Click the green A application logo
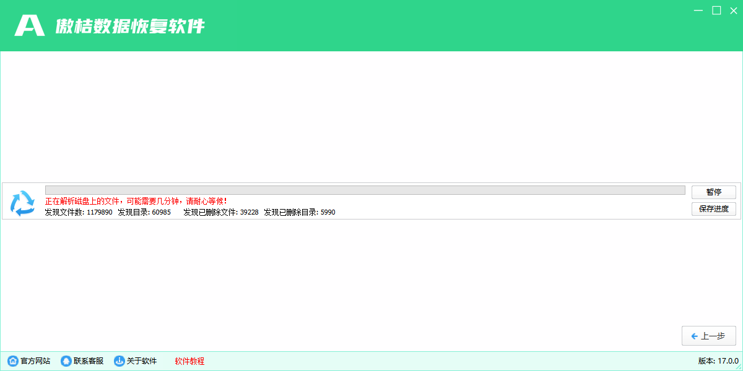The width and height of the screenshot is (743, 371). [x=30, y=25]
